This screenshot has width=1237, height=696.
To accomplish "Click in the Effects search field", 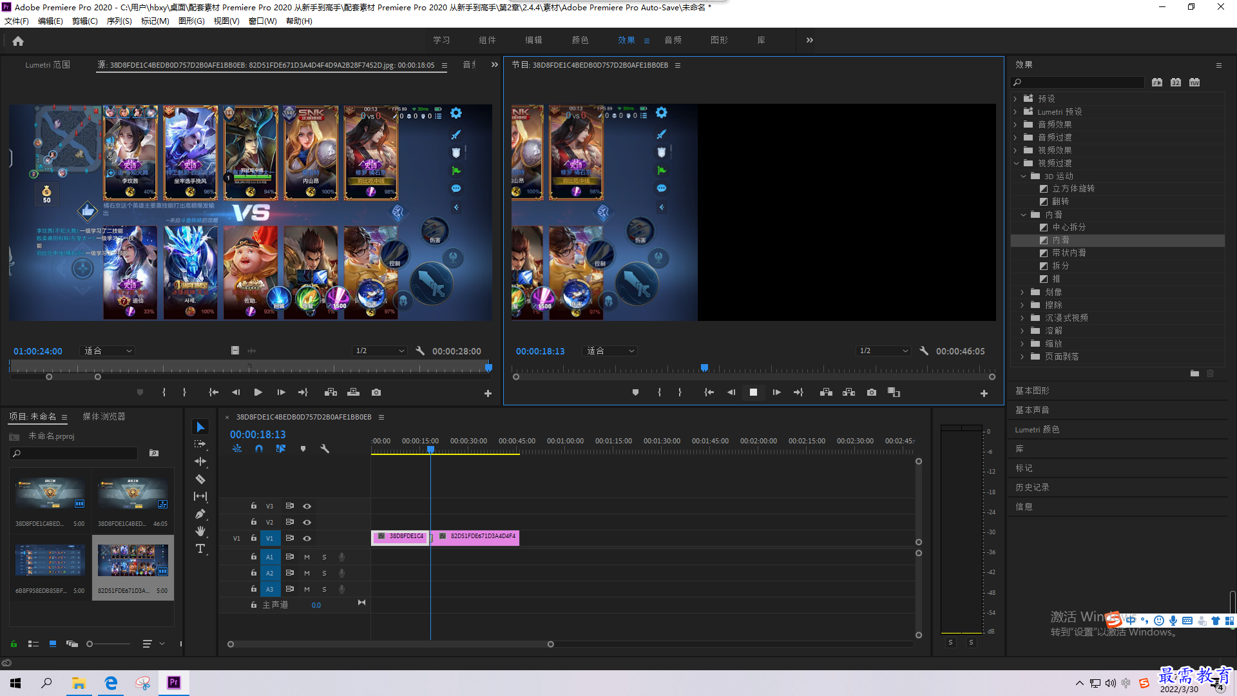I will point(1079,82).
